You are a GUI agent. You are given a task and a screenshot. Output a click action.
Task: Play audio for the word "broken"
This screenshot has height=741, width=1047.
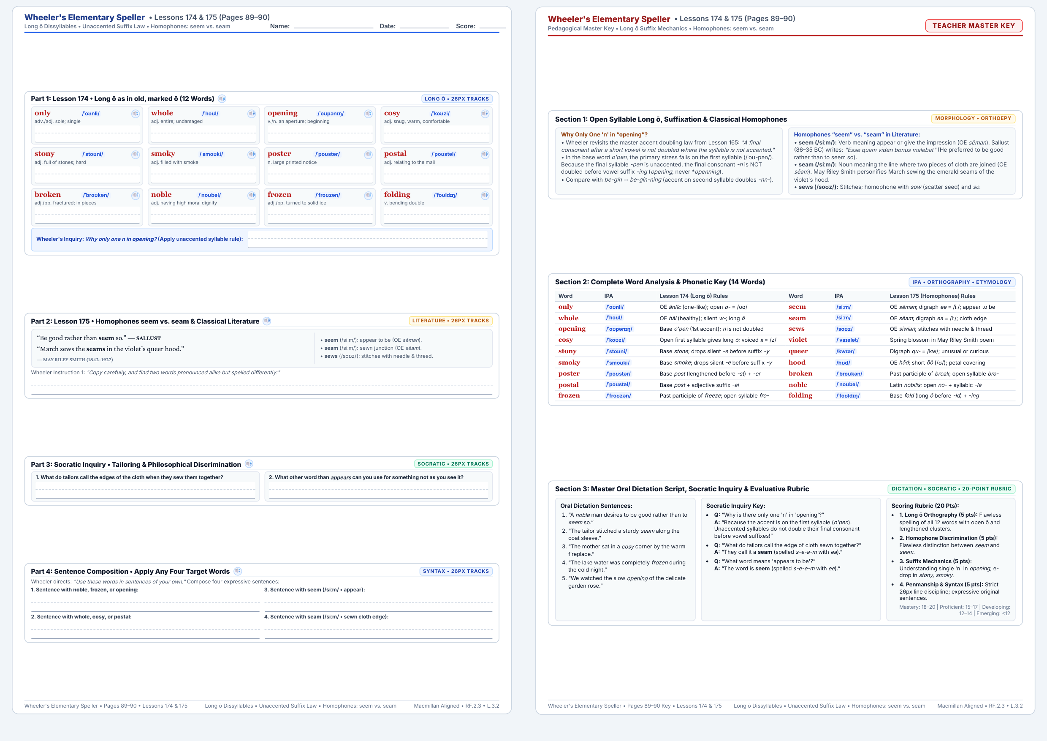click(136, 195)
